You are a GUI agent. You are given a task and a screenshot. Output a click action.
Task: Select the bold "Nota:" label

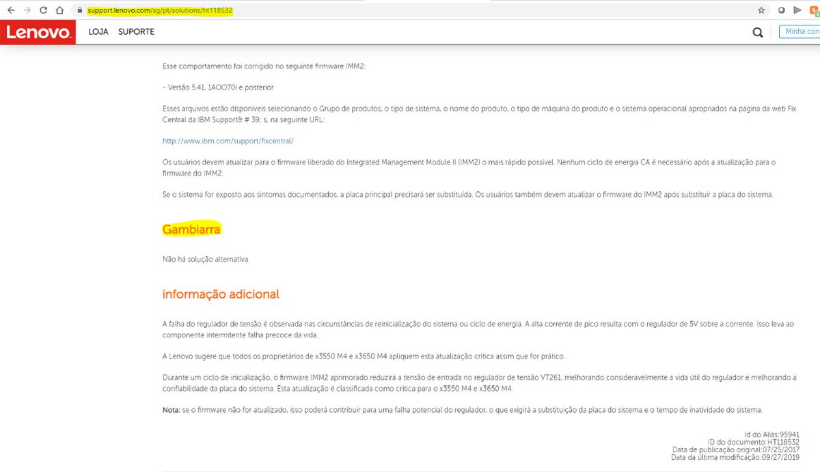point(171,410)
